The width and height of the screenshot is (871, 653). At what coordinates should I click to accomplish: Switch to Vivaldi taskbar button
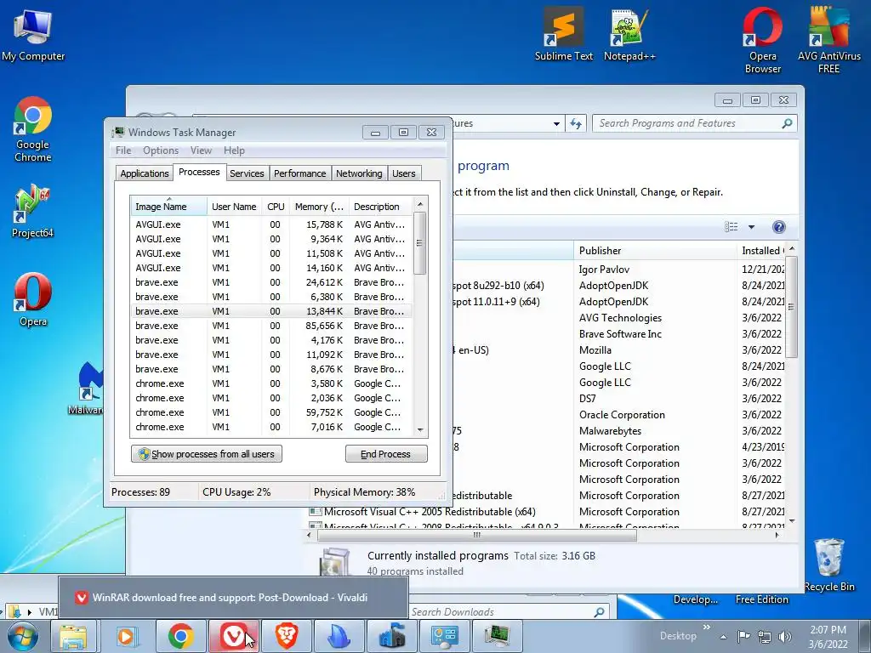pyautogui.click(x=233, y=636)
